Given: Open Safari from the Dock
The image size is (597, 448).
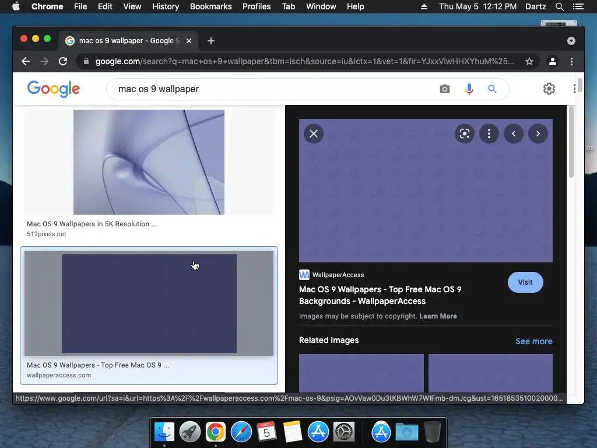Looking at the screenshot, I should pyautogui.click(x=241, y=432).
